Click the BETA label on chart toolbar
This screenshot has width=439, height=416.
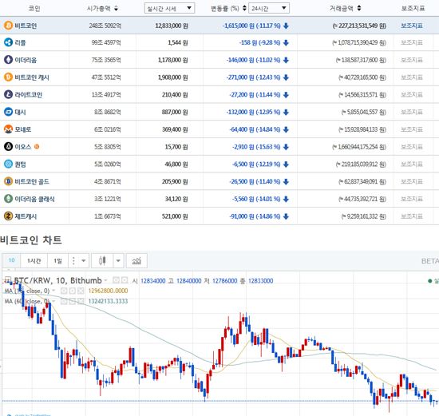(x=429, y=261)
